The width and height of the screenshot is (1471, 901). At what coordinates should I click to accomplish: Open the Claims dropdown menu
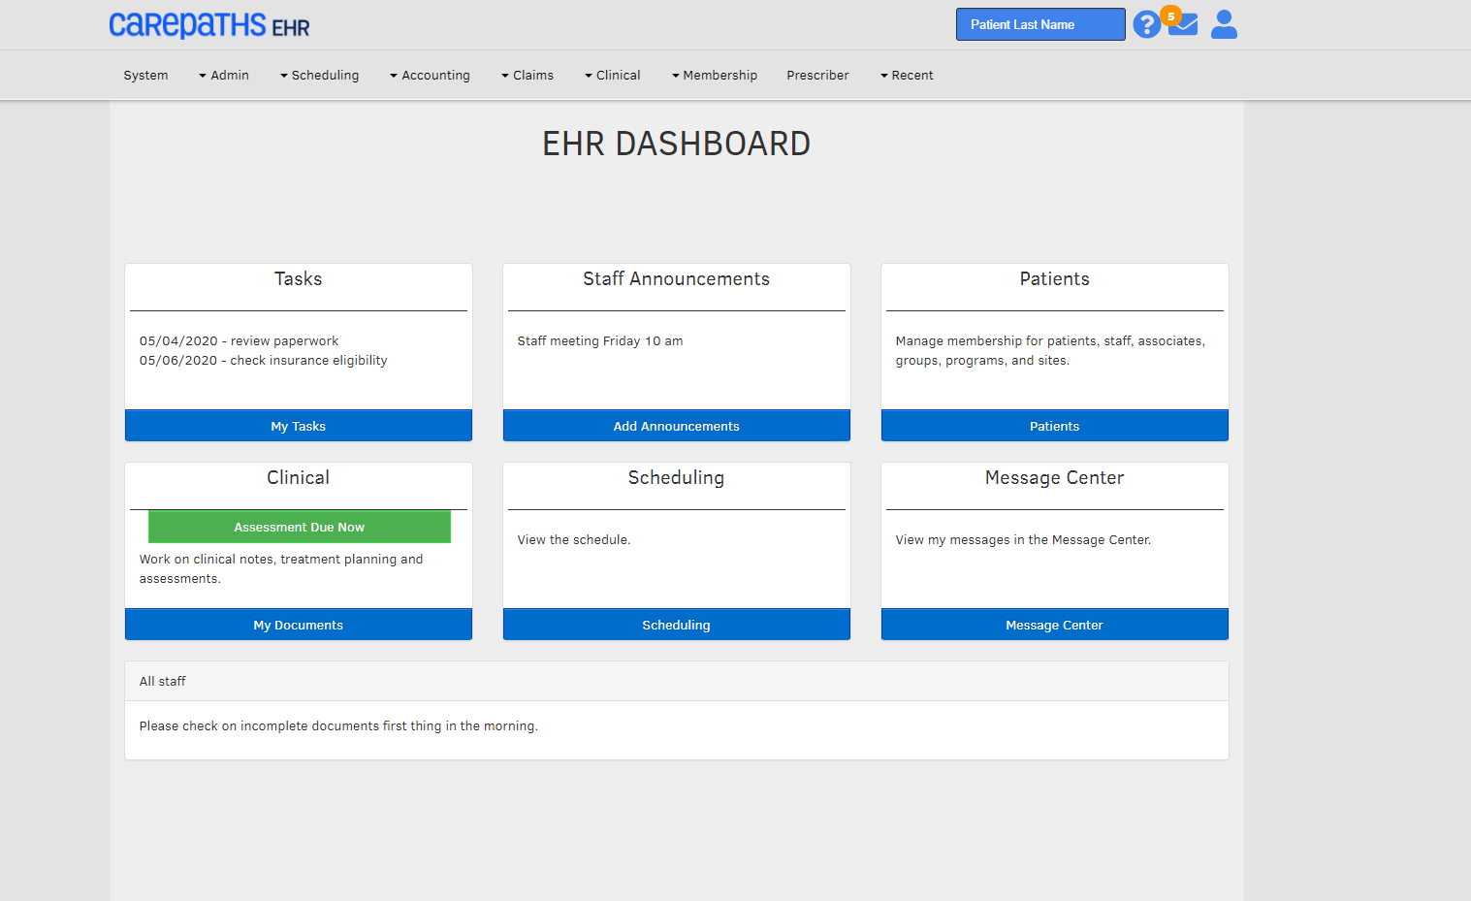click(528, 75)
